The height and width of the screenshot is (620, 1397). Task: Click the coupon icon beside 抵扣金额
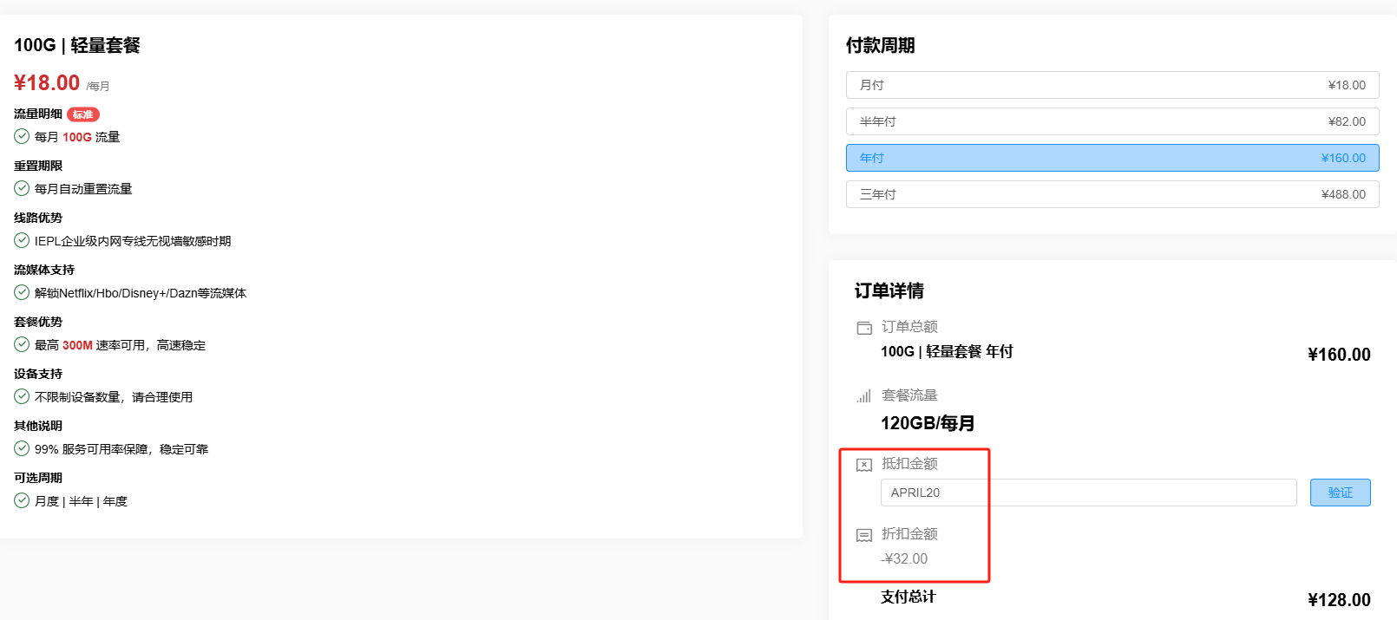[x=864, y=465]
